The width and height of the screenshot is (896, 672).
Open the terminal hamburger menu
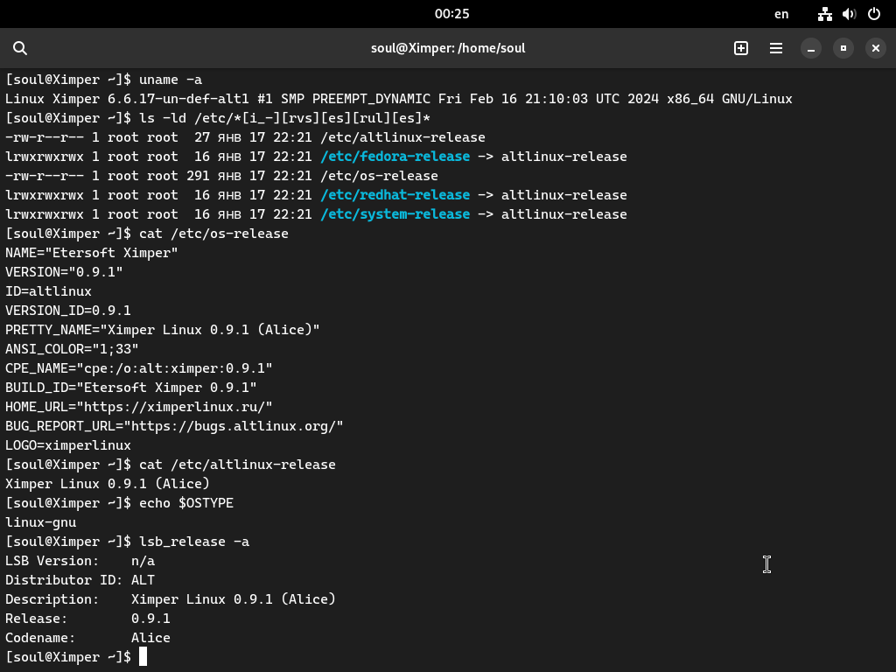click(776, 48)
